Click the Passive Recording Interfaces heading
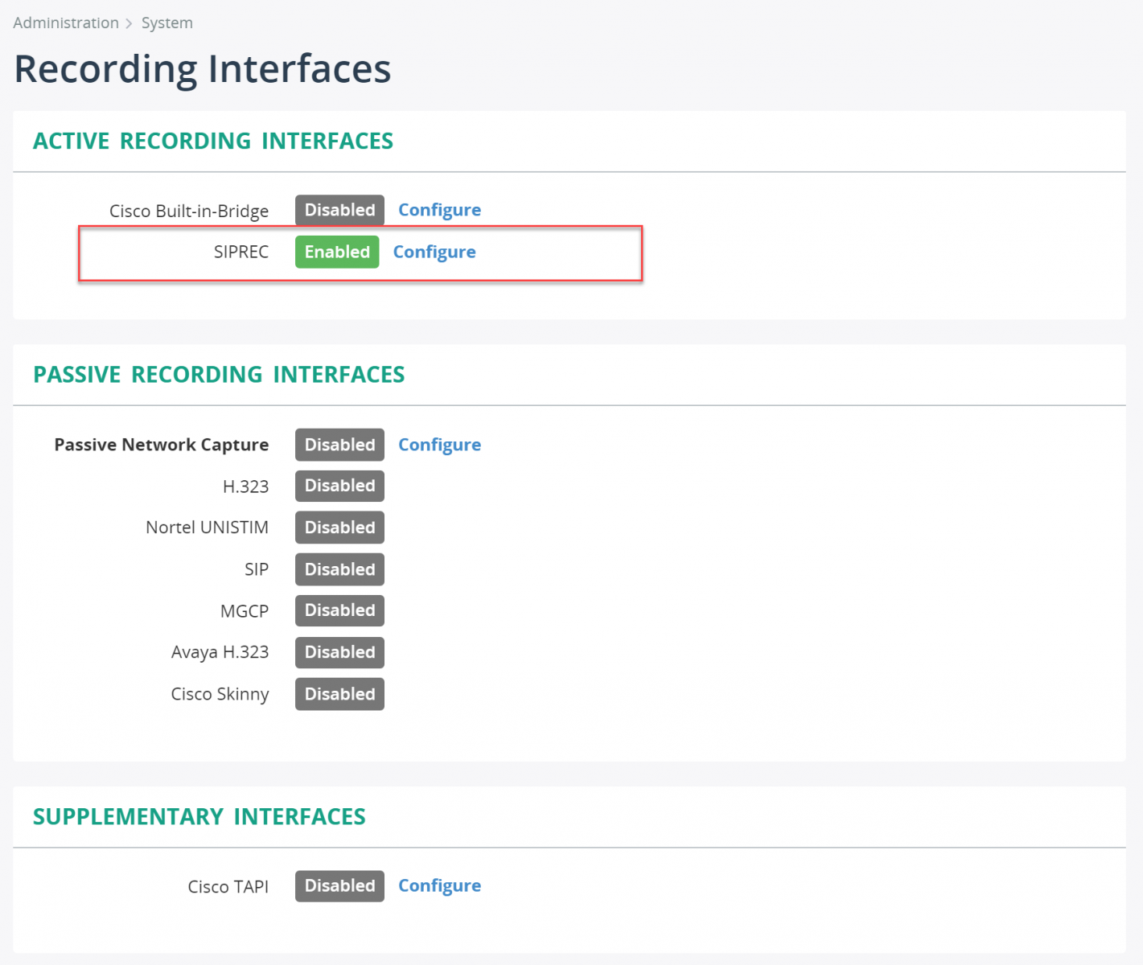Viewport: 1143px width, 965px height. click(x=219, y=375)
